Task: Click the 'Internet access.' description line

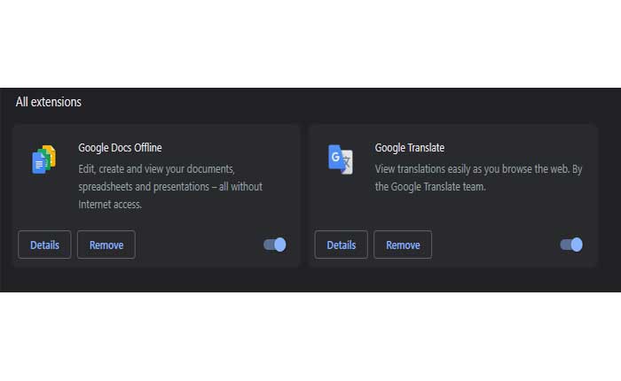Action: tap(110, 205)
